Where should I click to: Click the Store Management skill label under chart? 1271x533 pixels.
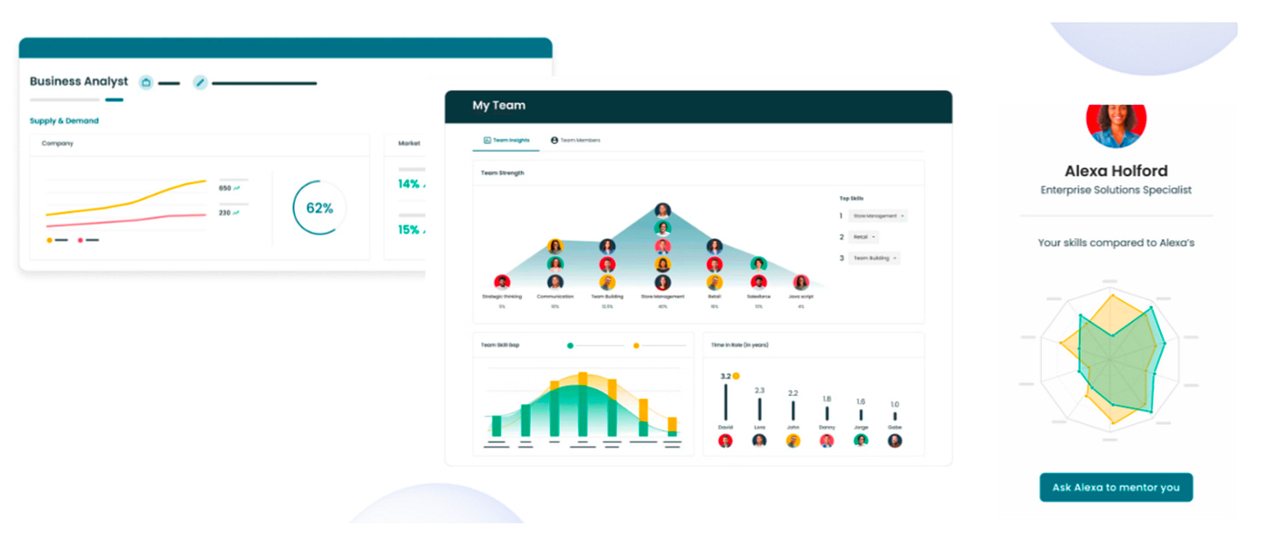click(663, 297)
